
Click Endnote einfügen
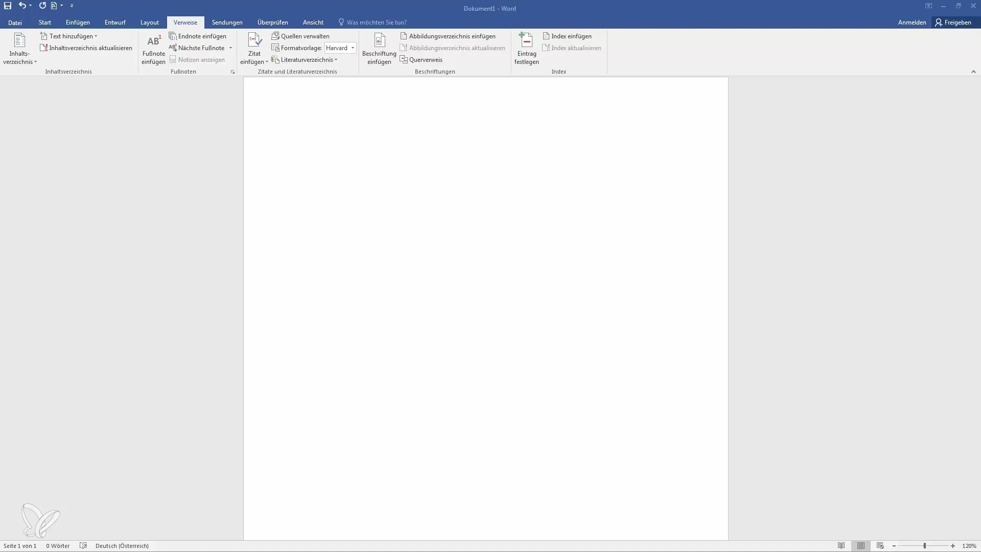point(198,36)
